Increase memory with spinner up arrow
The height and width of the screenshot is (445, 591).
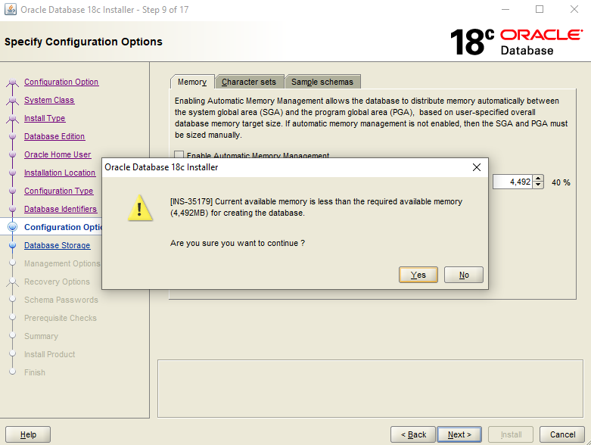(x=538, y=179)
